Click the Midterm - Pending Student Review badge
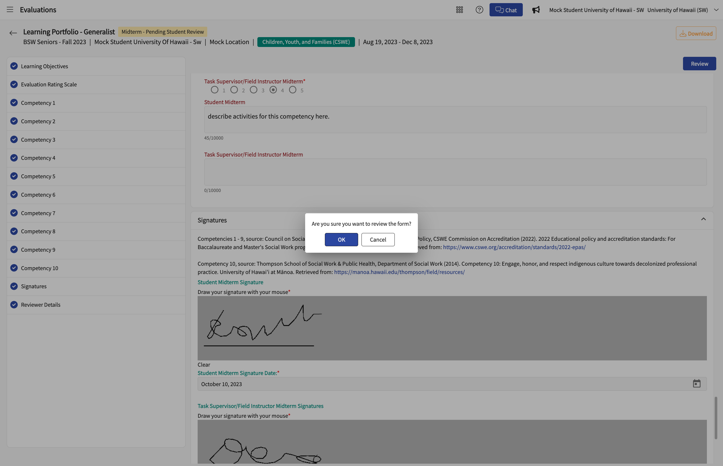The image size is (723, 466). [x=163, y=32]
